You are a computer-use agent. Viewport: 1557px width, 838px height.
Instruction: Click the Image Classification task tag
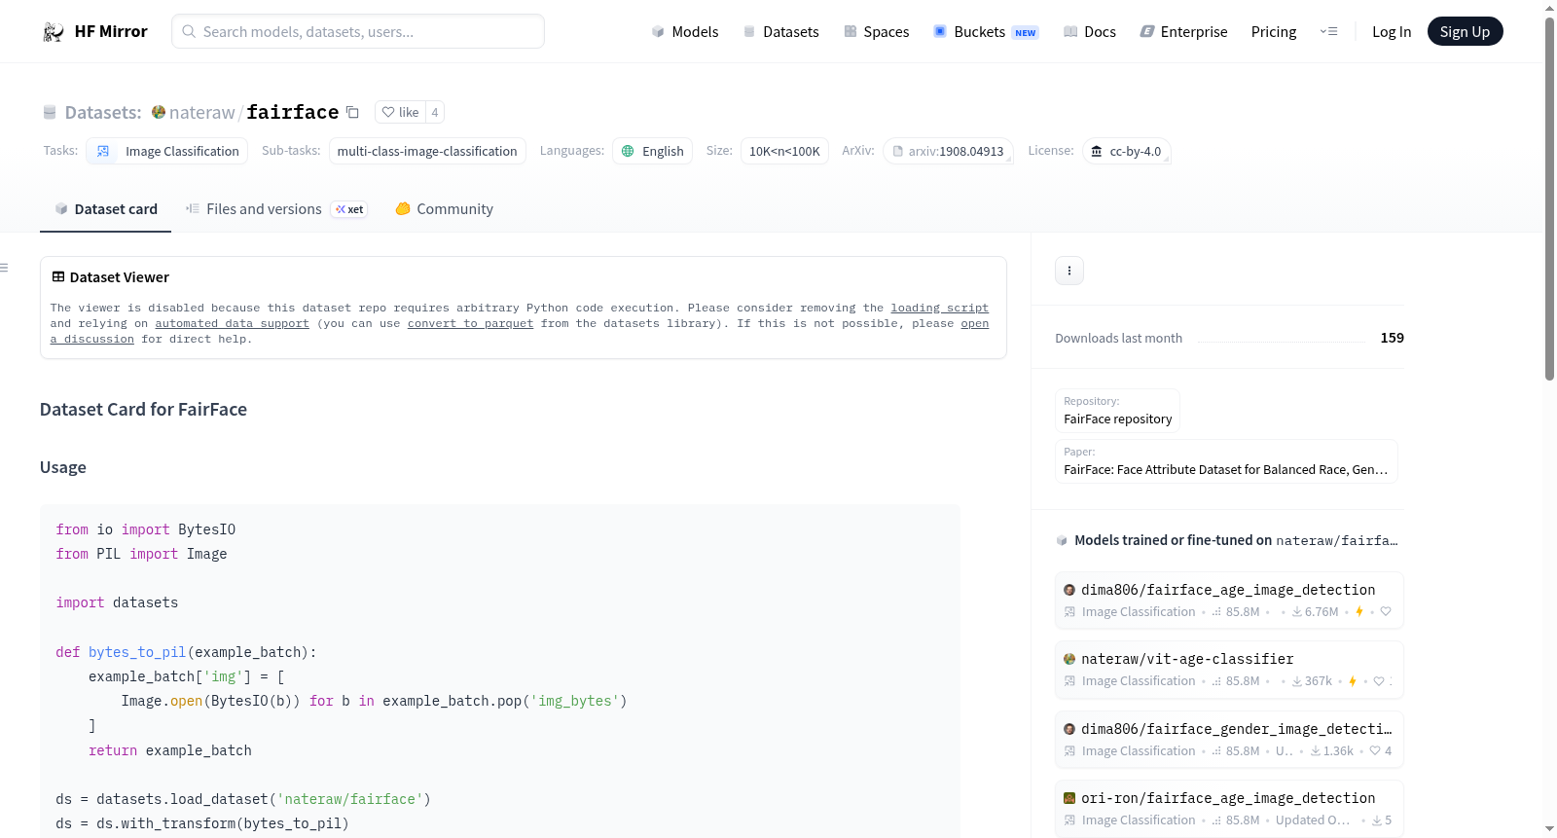(166, 151)
